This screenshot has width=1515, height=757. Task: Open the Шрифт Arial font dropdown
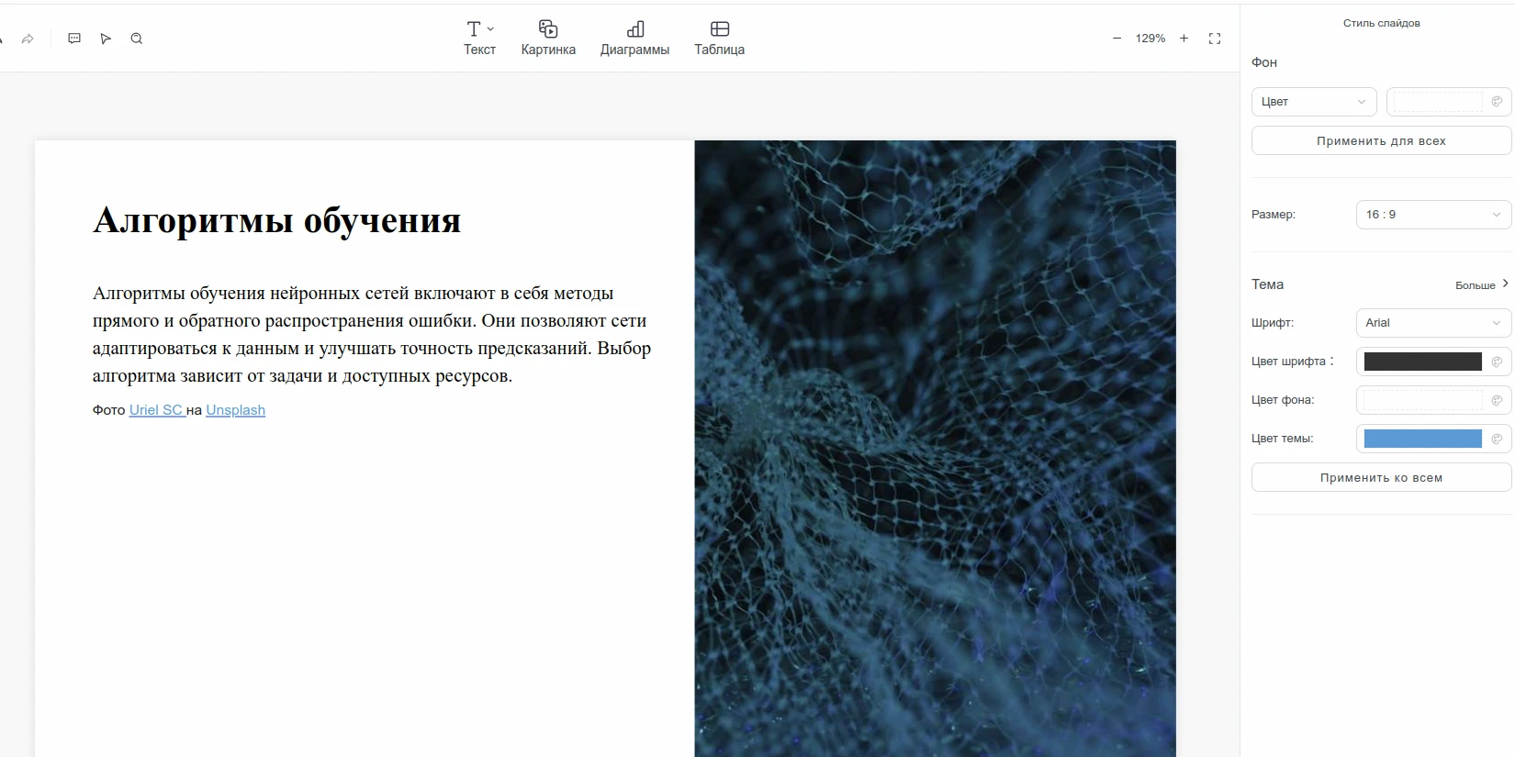point(1432,323)
